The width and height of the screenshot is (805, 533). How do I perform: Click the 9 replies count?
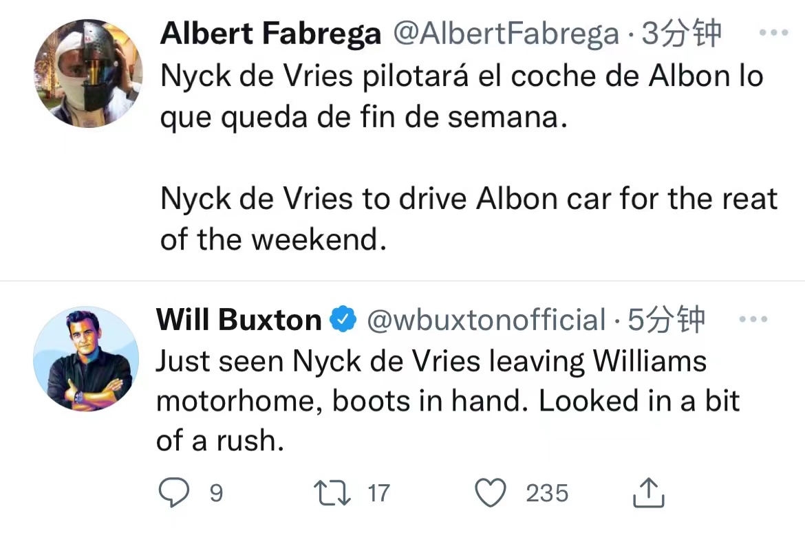pos(217,493)
